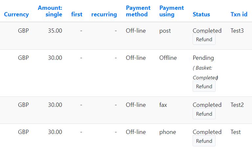Viewport: 252px width, 149px height.
Task: Sort by Payment method column header
Action: click(138, 11)
